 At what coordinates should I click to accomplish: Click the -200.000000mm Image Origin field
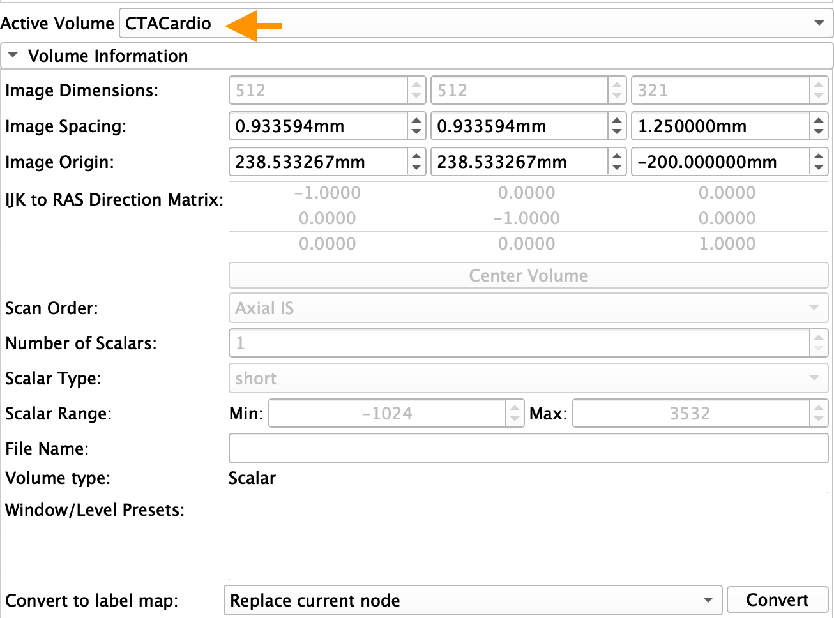720,162
